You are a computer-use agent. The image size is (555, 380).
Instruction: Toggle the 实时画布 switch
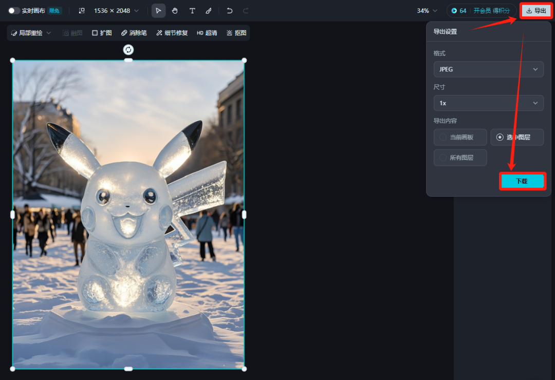13,10
